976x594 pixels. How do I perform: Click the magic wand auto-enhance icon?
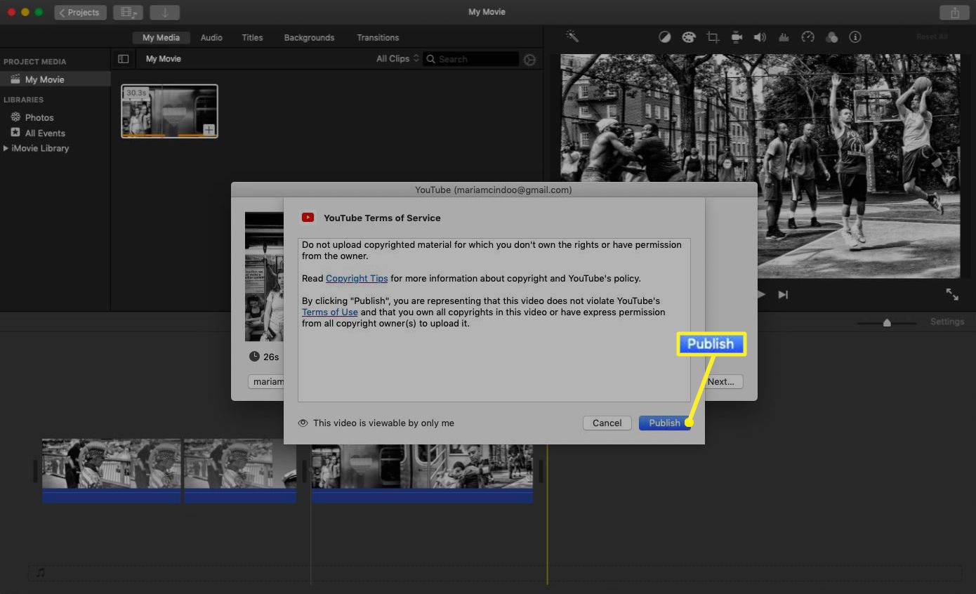(x=572, y=37)
